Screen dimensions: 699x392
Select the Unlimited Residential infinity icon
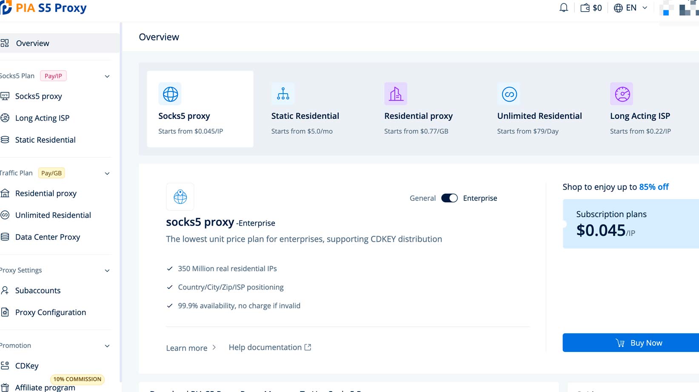(x=509, y=94)
